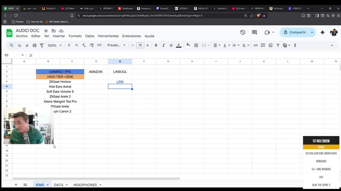341x191 pixels.
Task: Activate the paint format tool
Action: [42, 45]
